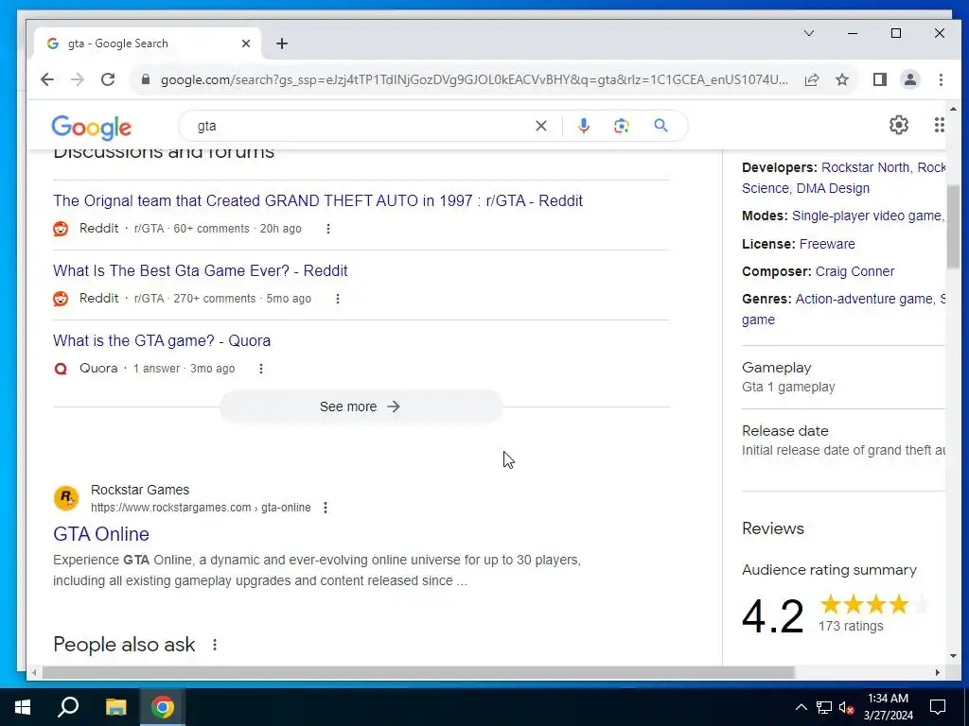The image size is (969, 726).
Task: Open a new browser tab
Action: pyautogui.click(x=282, y=43)
